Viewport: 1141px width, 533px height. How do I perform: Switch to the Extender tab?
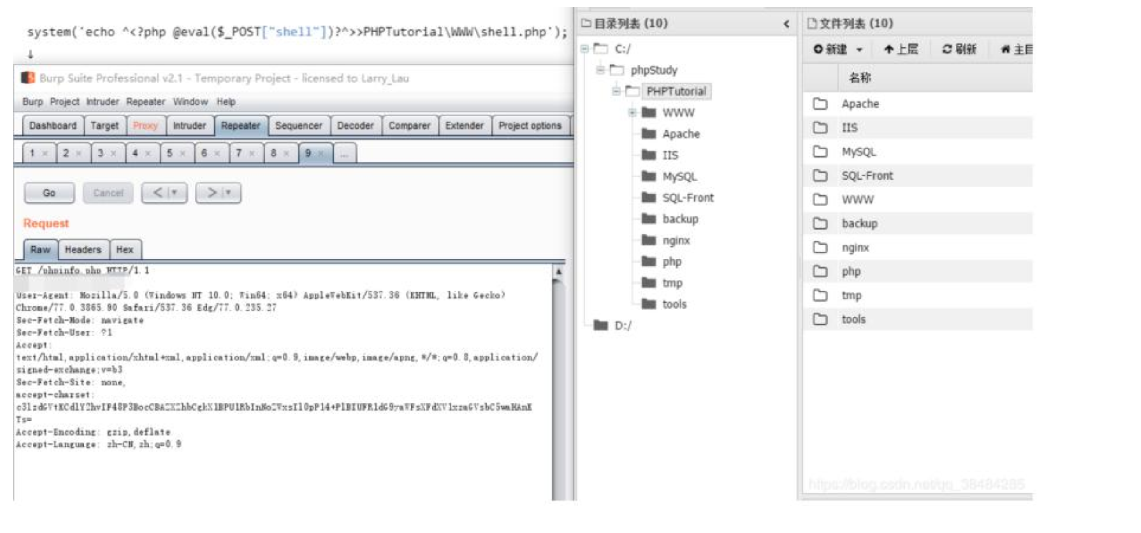[464, 126]
